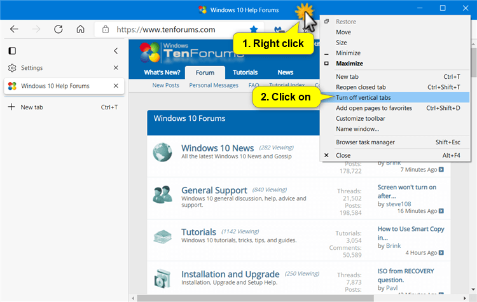Choose Move in the context menu
Image resolution: width=477 pixels, height=302 pixels.
click(394, 32)
